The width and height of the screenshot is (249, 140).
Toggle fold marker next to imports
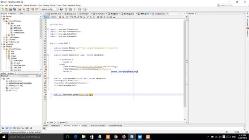coord(48,30)
